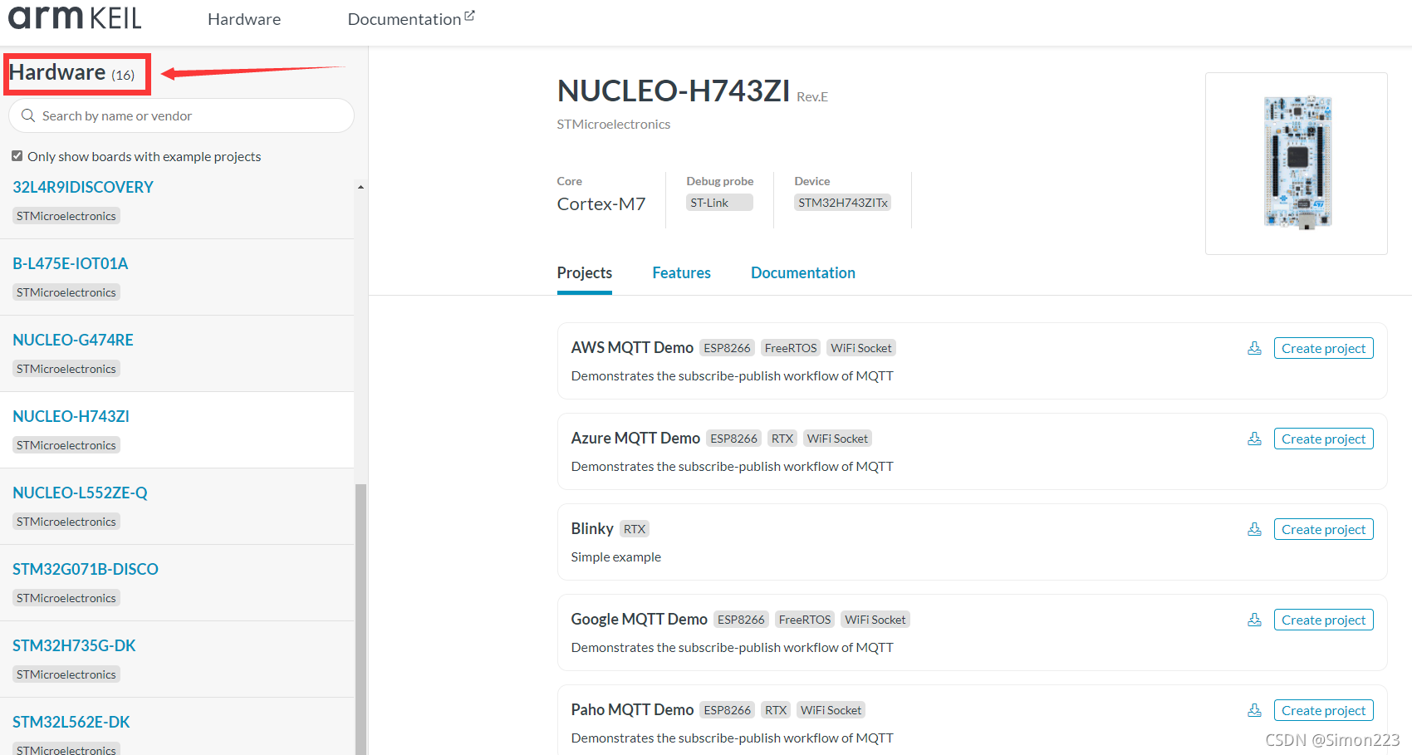The width and height of the screenshot is (1412, 755).
Task: Download the Paho MQTT Demo project
Action: (x=1254, y=710)
